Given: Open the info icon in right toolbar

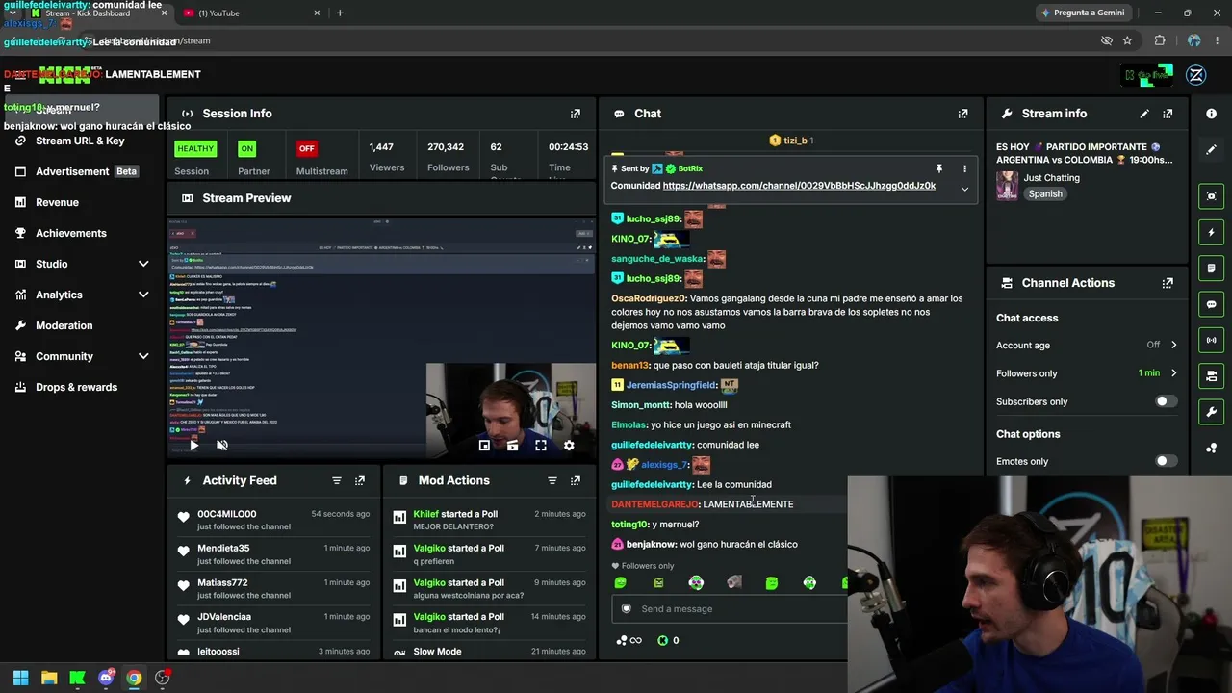Looking at the screenshot, I should 1211,114.
